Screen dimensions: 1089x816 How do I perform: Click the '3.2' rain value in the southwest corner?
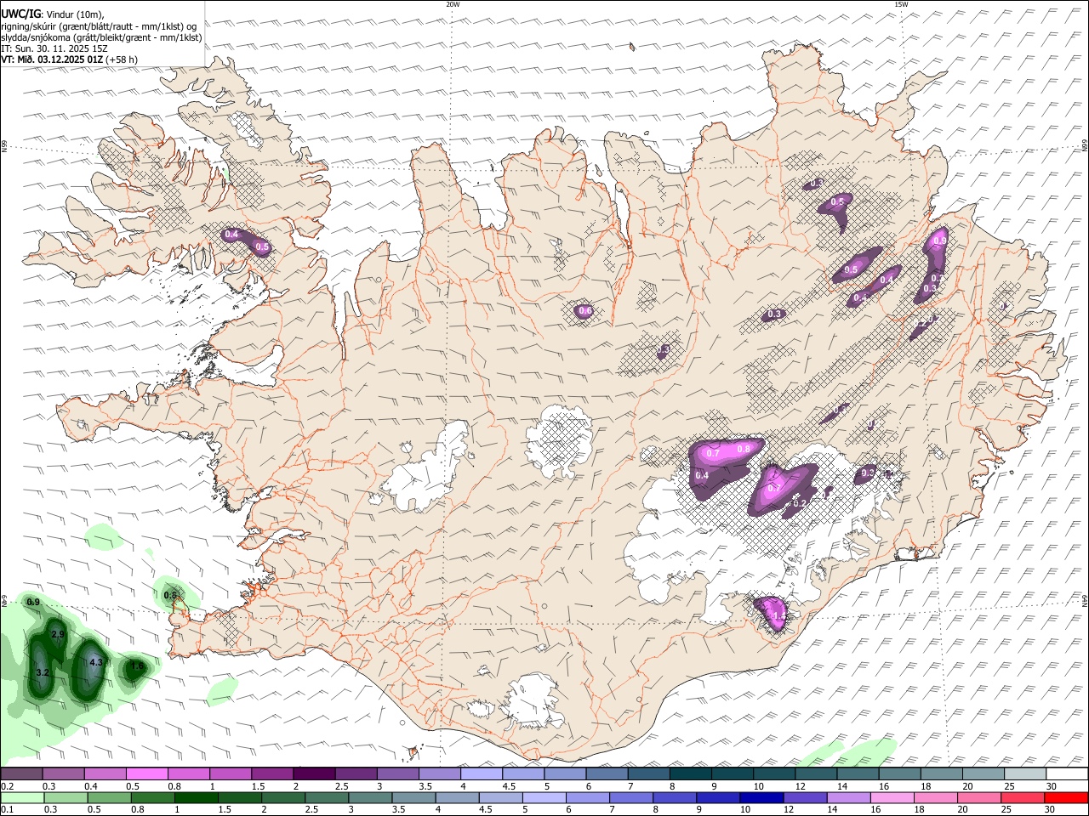(x=43, y=672)
